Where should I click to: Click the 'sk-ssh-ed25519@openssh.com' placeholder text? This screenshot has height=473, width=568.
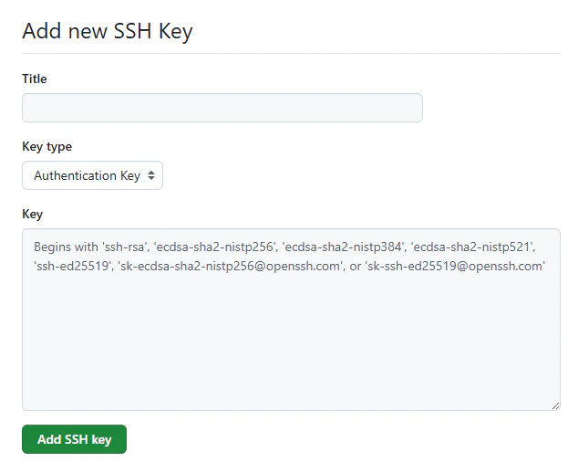[x=456, y=266]
